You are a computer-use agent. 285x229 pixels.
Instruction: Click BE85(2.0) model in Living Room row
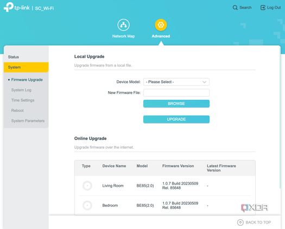pyautogui.click(x=145, y=186)
